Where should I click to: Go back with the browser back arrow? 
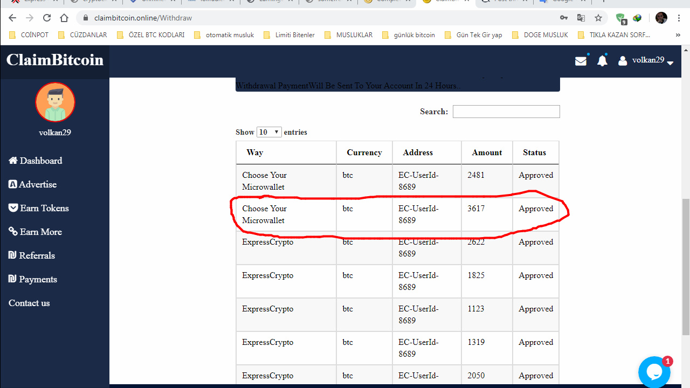12,18
